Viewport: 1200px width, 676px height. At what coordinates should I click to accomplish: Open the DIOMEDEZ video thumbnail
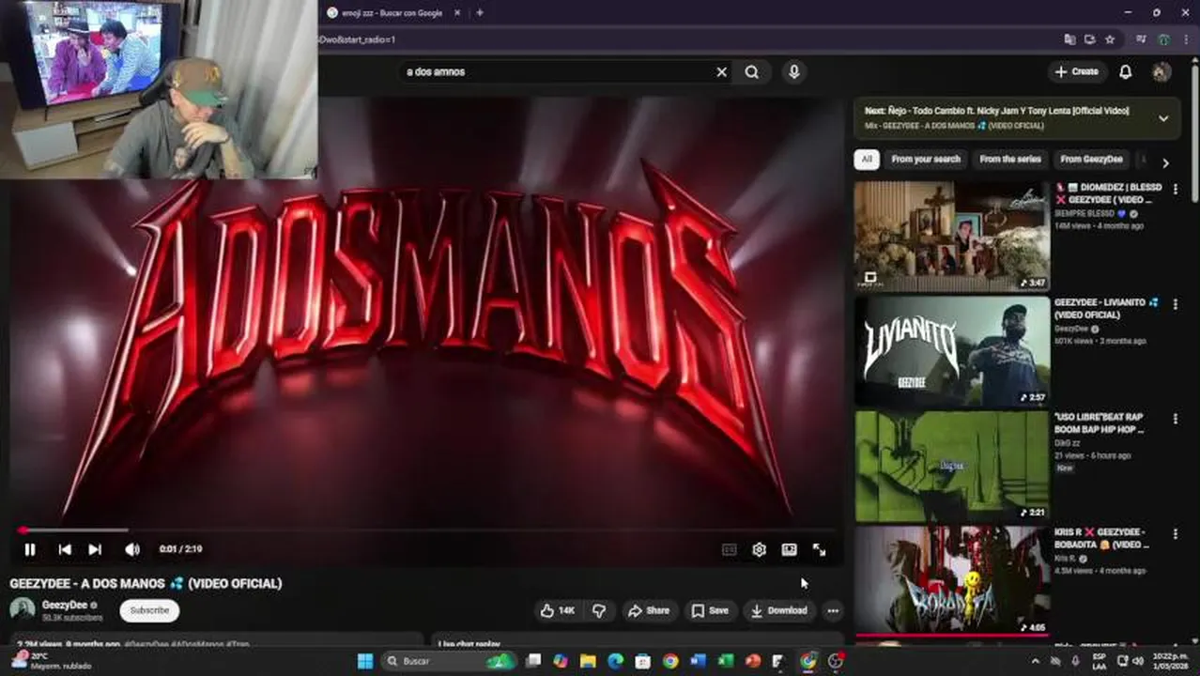point(952,236)
